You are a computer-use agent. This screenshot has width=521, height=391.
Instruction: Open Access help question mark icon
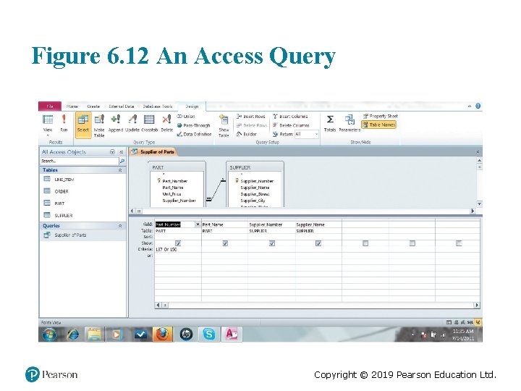click(x=478, y=106)
